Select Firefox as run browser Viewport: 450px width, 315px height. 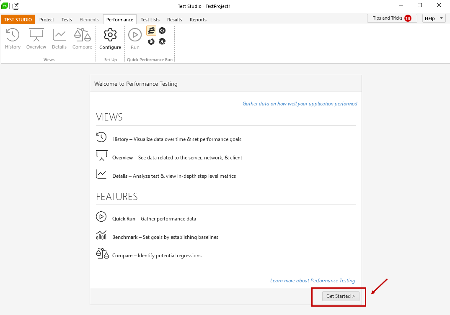(151, 41)
